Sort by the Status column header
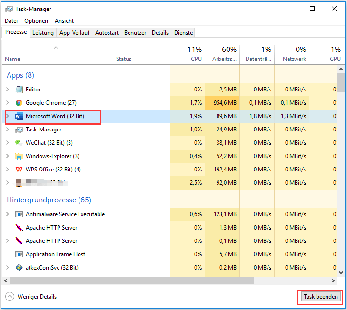Viewport: 347px width, 310px height. pos(142,55)
